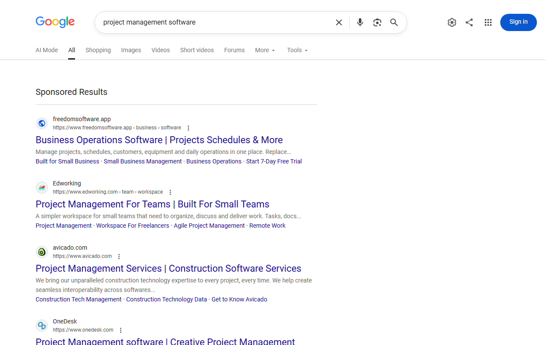Viewport: 552px width, 345px height.
Task: Open Business Operations Software result title
Action: tap(159, 140)
